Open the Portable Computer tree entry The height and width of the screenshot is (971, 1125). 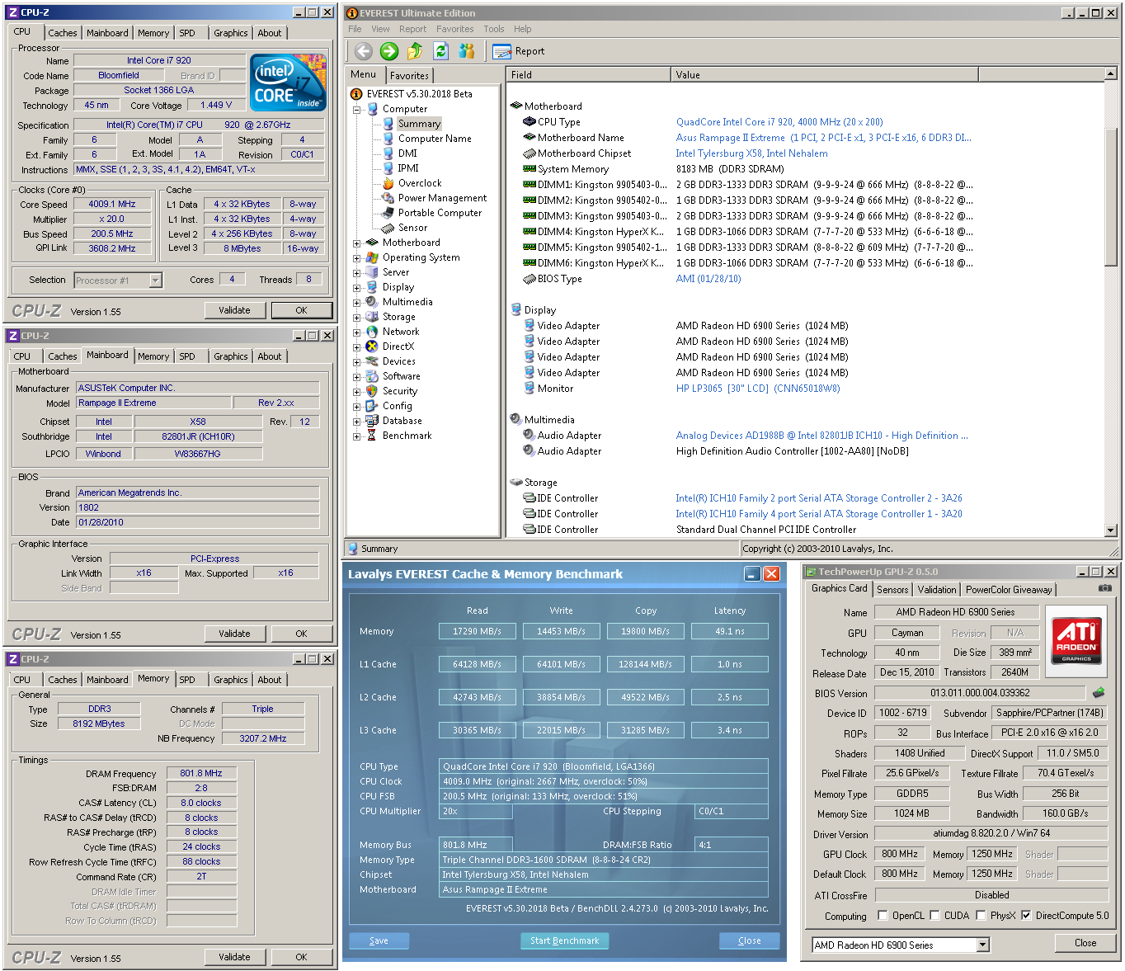440,213
